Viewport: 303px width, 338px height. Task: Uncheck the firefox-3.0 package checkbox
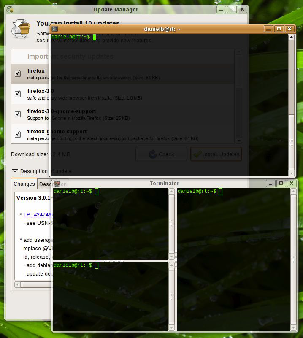18,94
